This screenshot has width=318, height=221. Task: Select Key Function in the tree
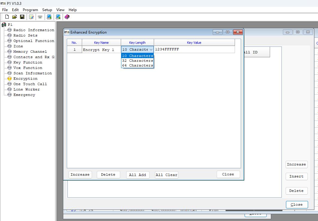(x=28, y=62)
